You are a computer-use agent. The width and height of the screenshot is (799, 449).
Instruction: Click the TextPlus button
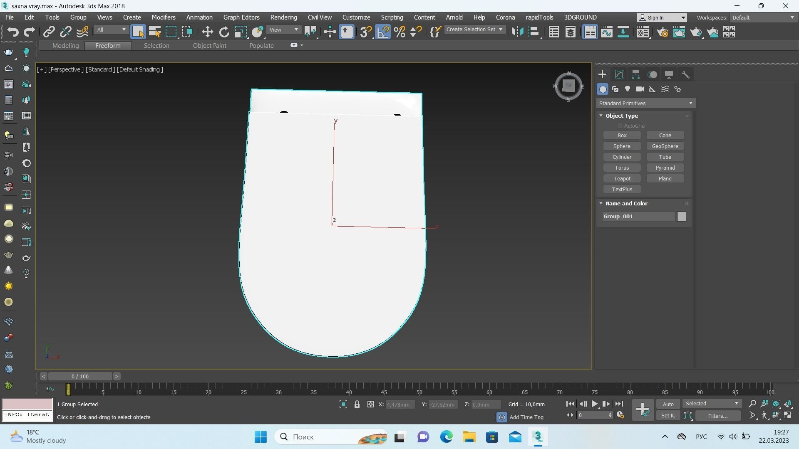[622, 190]
